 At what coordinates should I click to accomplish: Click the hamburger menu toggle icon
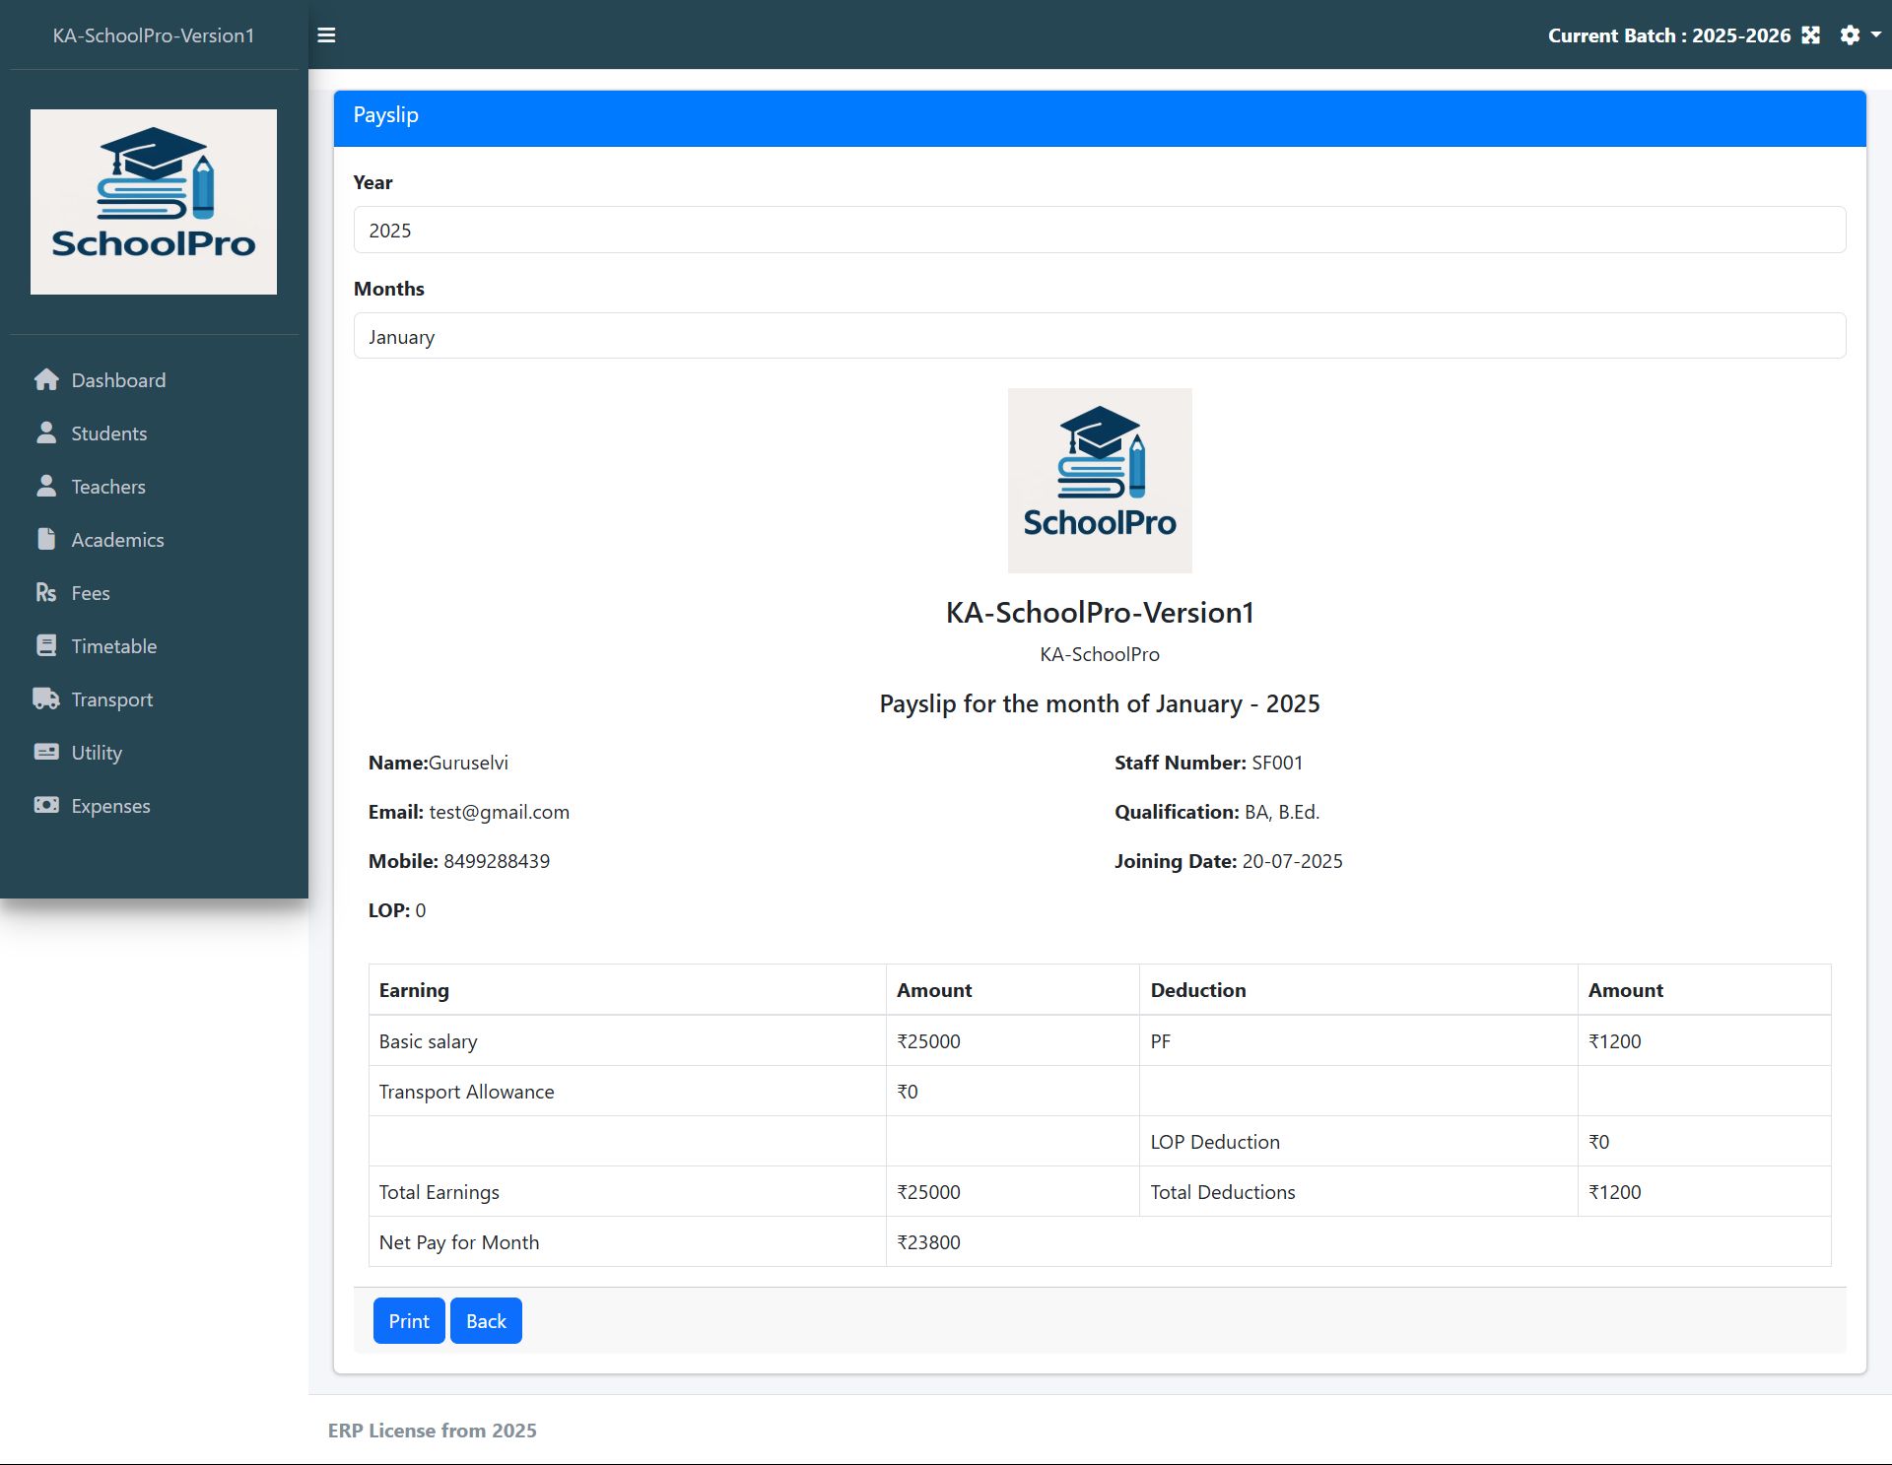coord(326,35)
